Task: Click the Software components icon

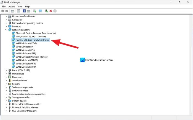Action: coord(10,87)
